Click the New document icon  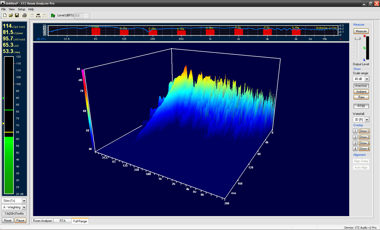[x=5, y=16]
